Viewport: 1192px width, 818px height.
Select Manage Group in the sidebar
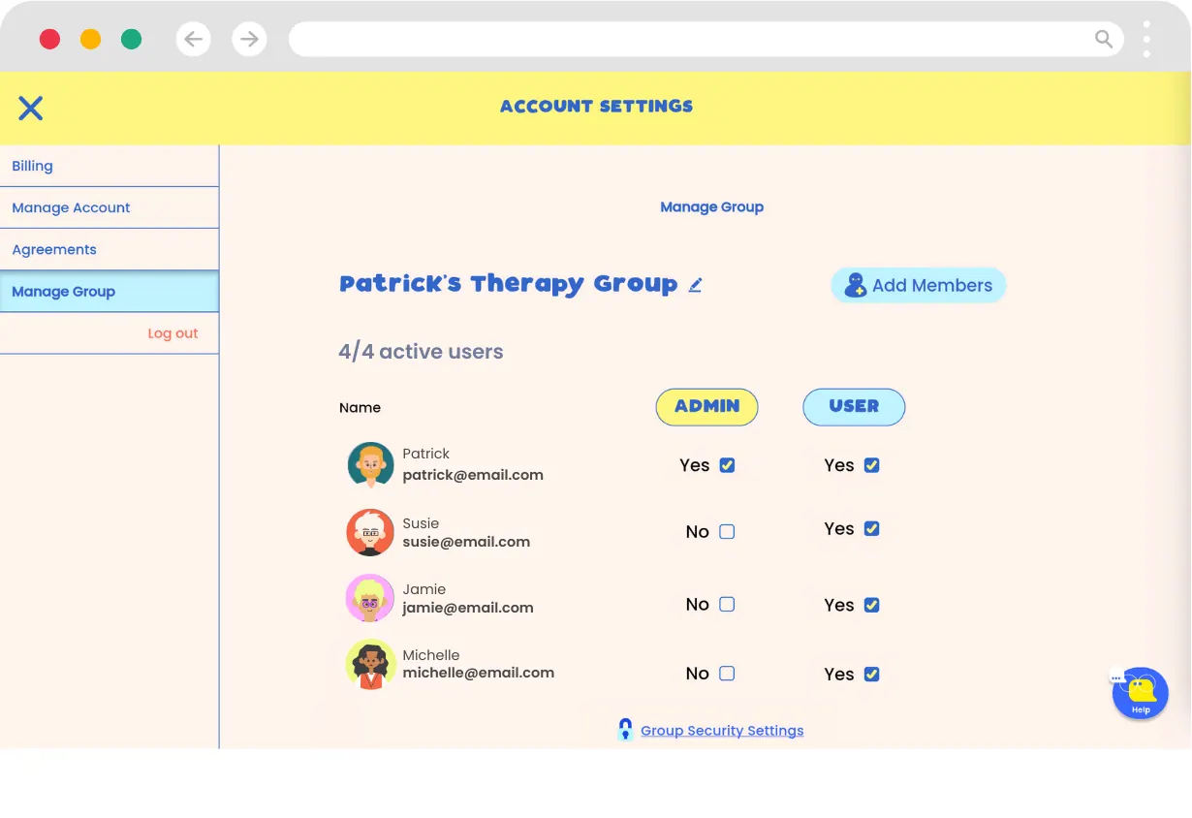tap(110, 291)
